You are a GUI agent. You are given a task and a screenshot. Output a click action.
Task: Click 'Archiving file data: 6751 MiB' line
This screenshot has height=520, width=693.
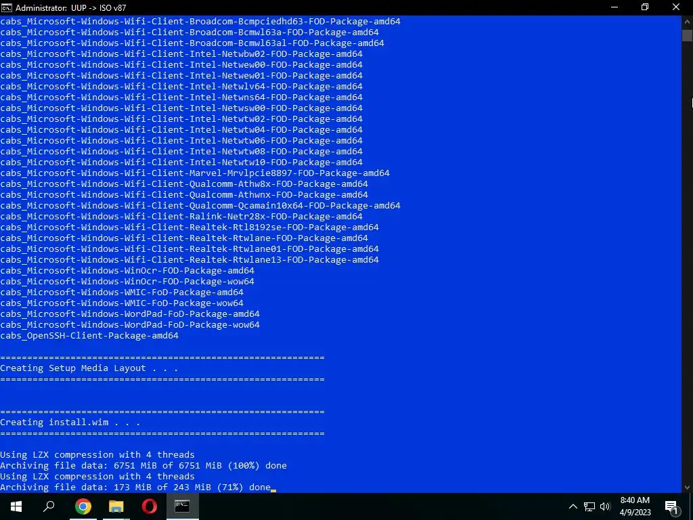point(143,466)
